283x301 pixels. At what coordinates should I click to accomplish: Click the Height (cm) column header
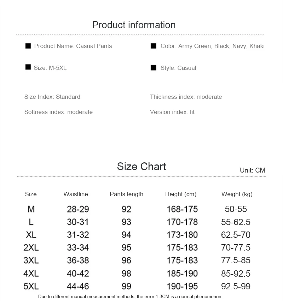[180, 194]
